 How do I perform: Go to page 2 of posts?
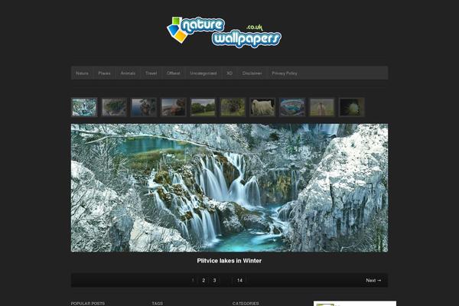pos(203,281)
